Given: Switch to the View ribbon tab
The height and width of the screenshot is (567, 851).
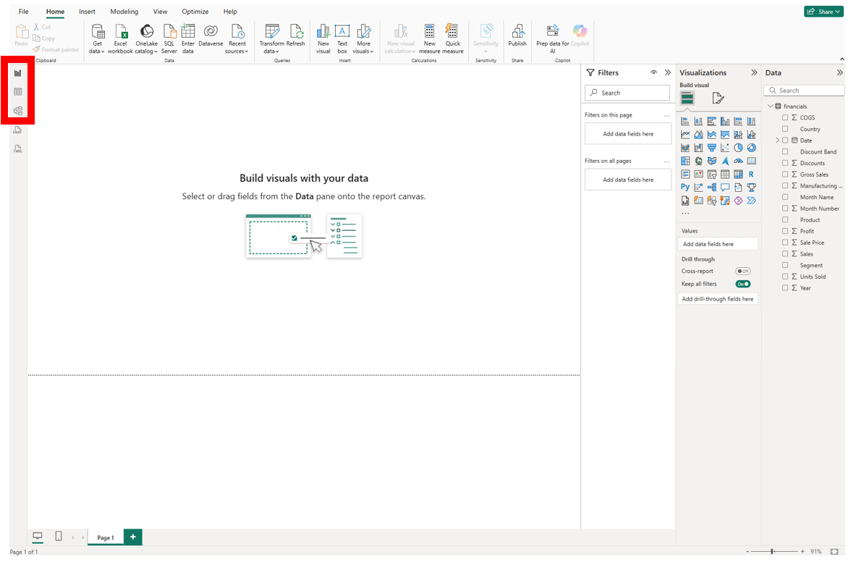Looking at the screenshot, I should (160, 12).
